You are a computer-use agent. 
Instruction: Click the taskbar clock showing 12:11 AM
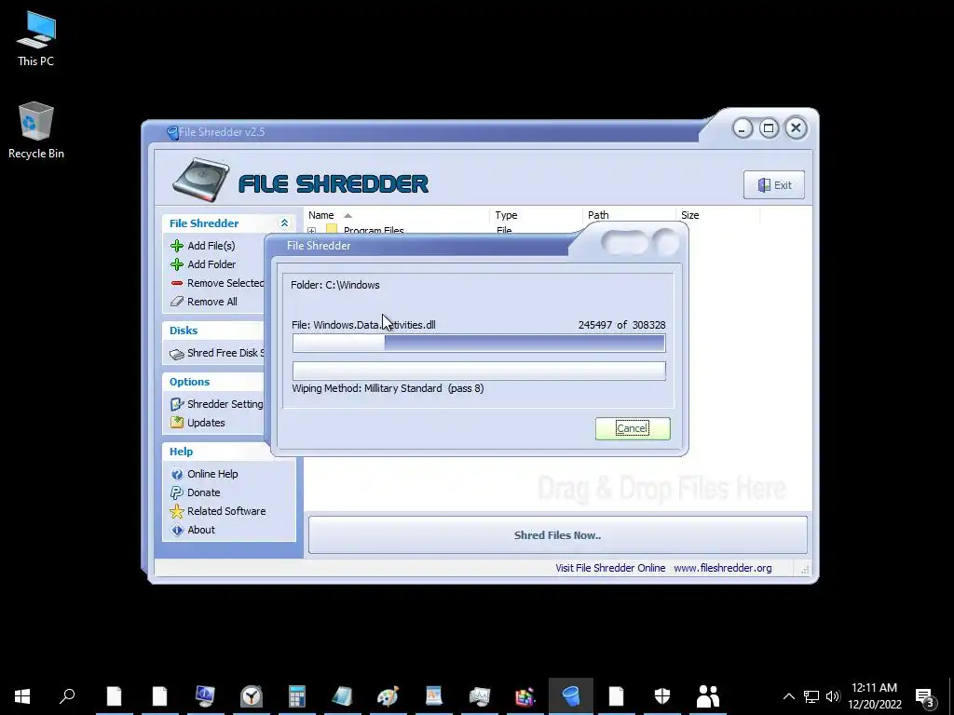click(874, 696)
